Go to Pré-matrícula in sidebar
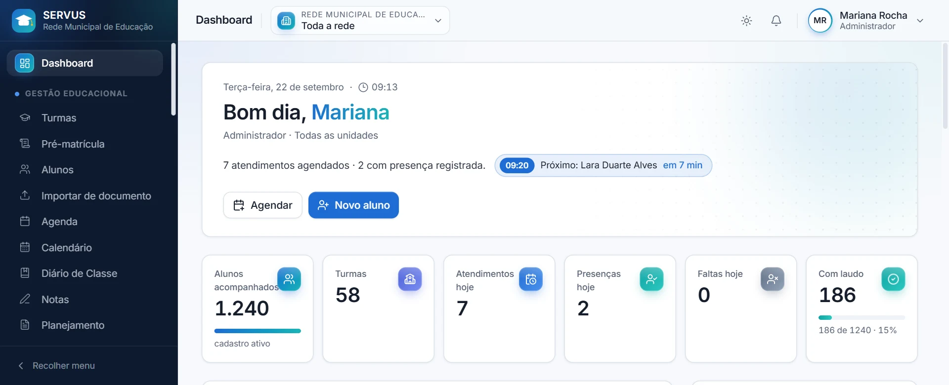The height and width of the screenshot is (385, 949). tap(85, 144)
